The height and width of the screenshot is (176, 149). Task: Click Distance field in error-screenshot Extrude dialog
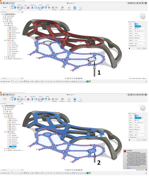(x=140, y=132)
